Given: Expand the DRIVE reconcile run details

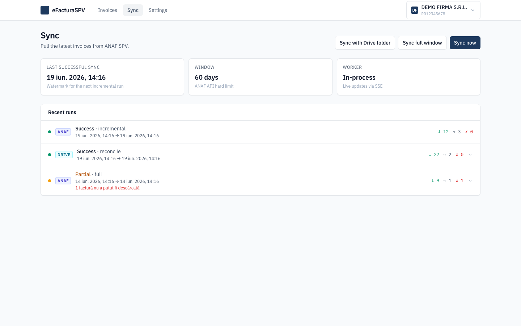Looking at the screenshot, I should point(470,155).
